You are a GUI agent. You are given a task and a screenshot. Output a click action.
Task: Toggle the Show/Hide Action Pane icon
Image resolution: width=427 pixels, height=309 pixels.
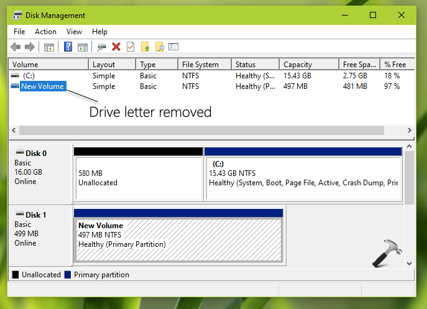pos(81,47)
